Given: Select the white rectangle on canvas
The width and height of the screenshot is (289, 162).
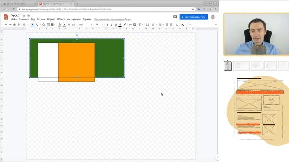Looking at the screenshot, I should pos(48,63).
